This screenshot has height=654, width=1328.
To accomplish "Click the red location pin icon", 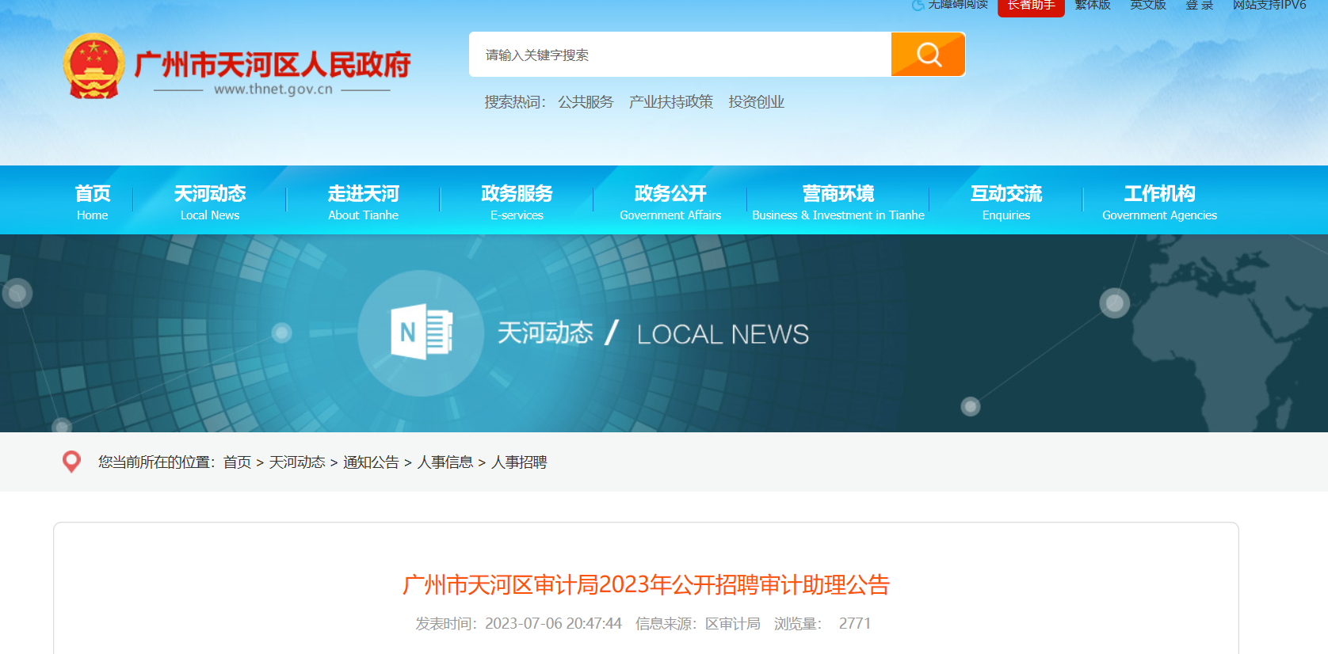I will pyautogui.click(x=71, y=462).
